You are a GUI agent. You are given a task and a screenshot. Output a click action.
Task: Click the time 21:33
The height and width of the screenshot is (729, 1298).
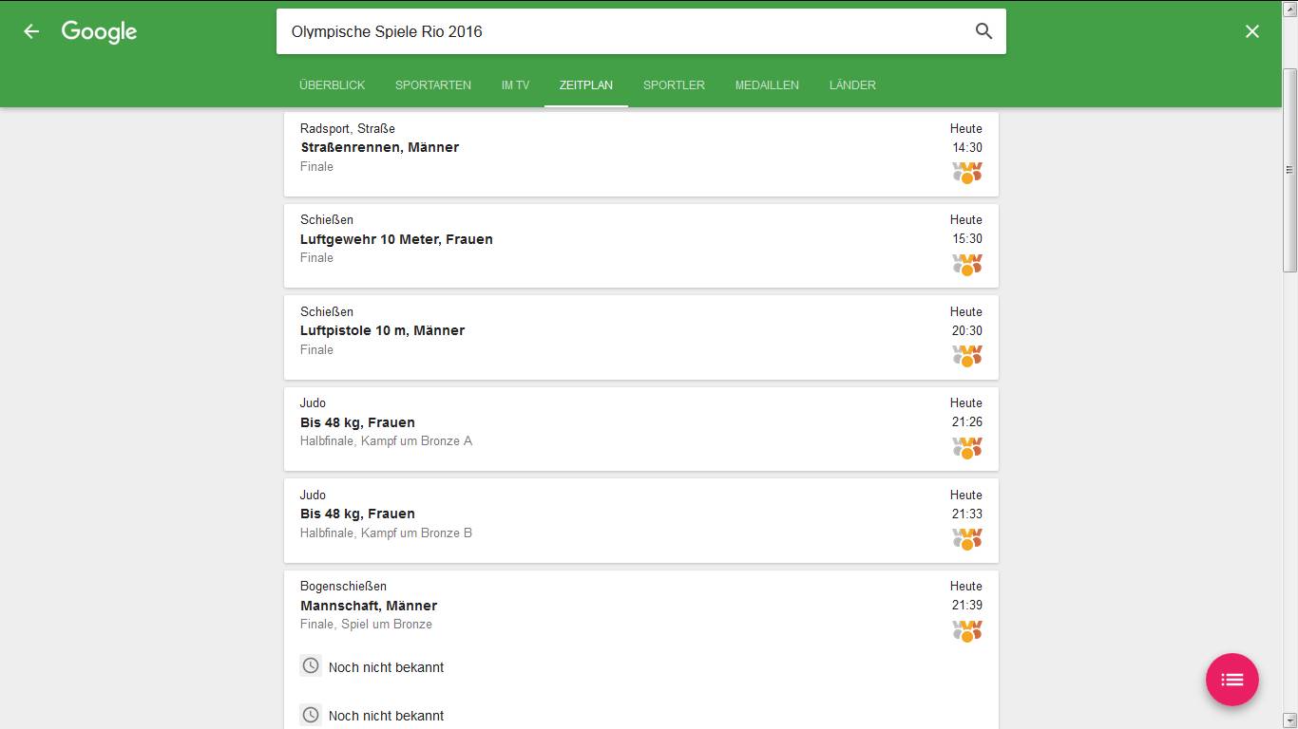click(x=967, y=514)
